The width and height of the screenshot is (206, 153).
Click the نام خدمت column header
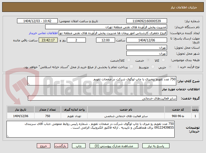pos(126,109)
